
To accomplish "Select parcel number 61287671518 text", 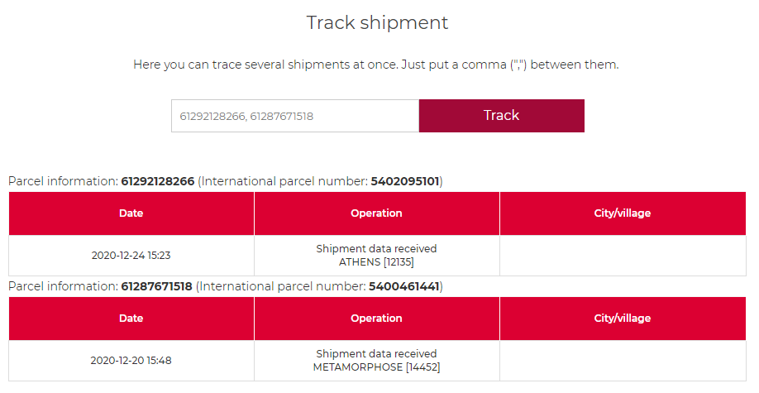I will pyautogui.click(x=157, y=286).
